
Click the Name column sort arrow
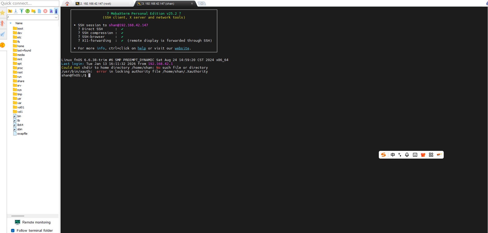[x=11, y=23]
